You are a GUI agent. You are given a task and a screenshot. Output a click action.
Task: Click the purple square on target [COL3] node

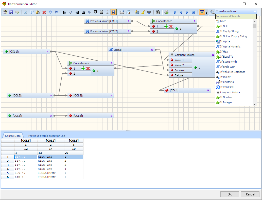point(112,116)
